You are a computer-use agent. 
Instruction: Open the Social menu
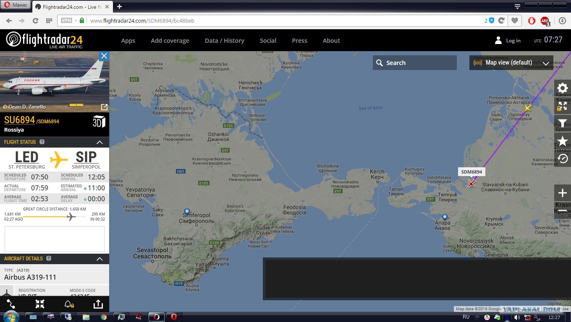(x=268, y=41)
